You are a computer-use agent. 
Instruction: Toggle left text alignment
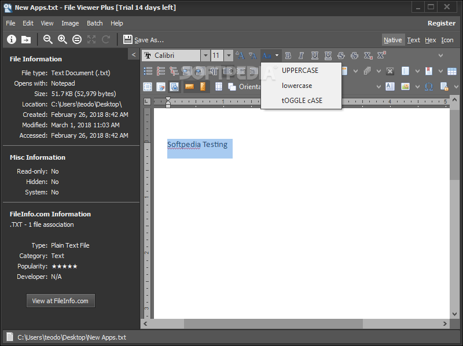(x=227, y=71)
